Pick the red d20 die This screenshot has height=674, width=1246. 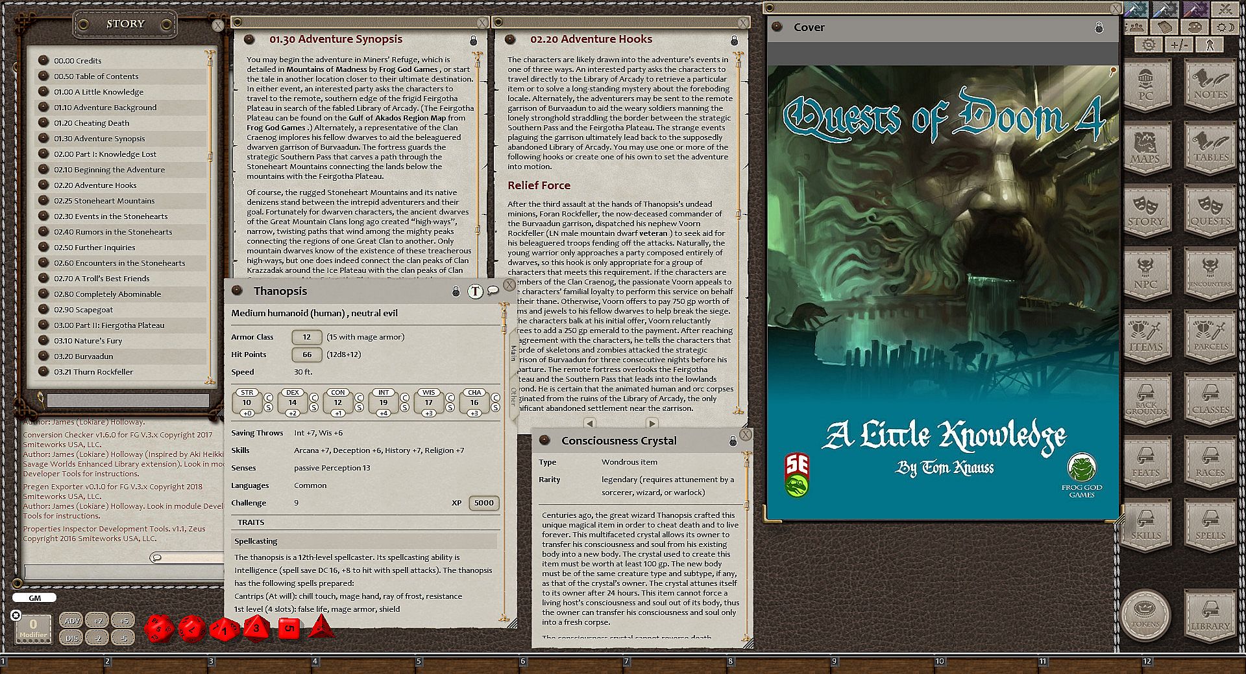[158, 627]
